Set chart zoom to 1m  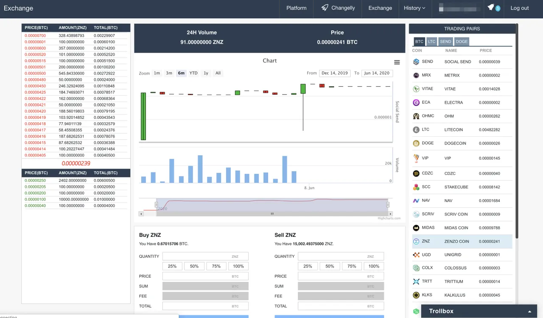(x=157, y=73)
